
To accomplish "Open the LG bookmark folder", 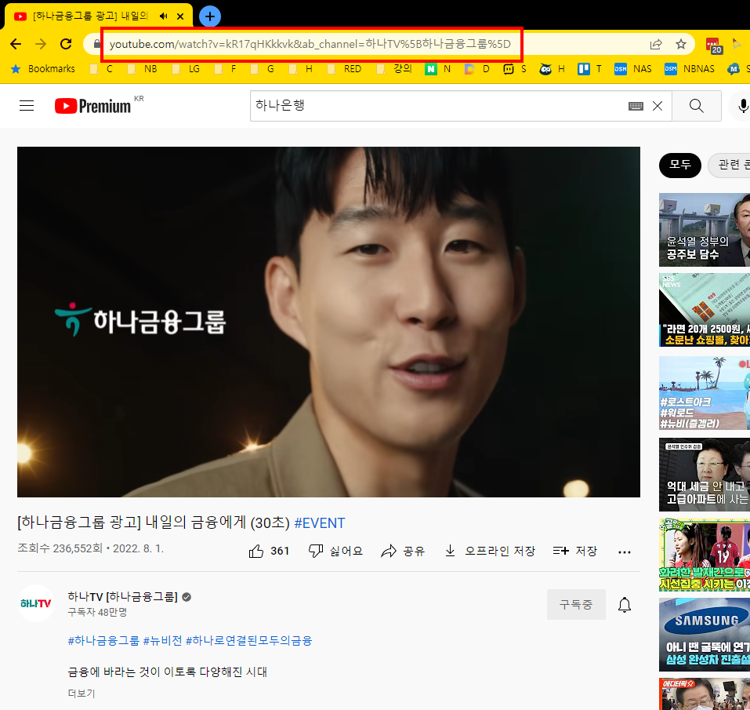I will click(186, 69).
